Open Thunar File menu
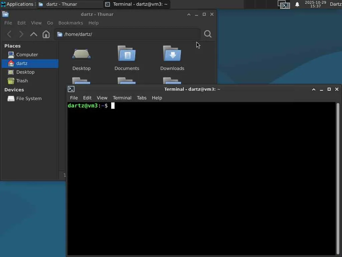The width and height of the screenshot is (342, 257). coord(8,23)
